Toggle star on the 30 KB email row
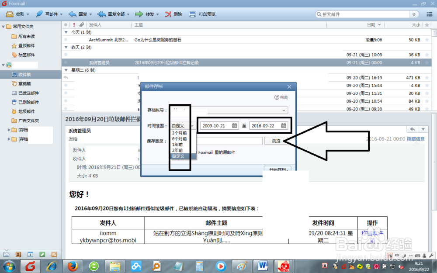The height and width of the screenshot is (273, 437). (x=427, y=93)
